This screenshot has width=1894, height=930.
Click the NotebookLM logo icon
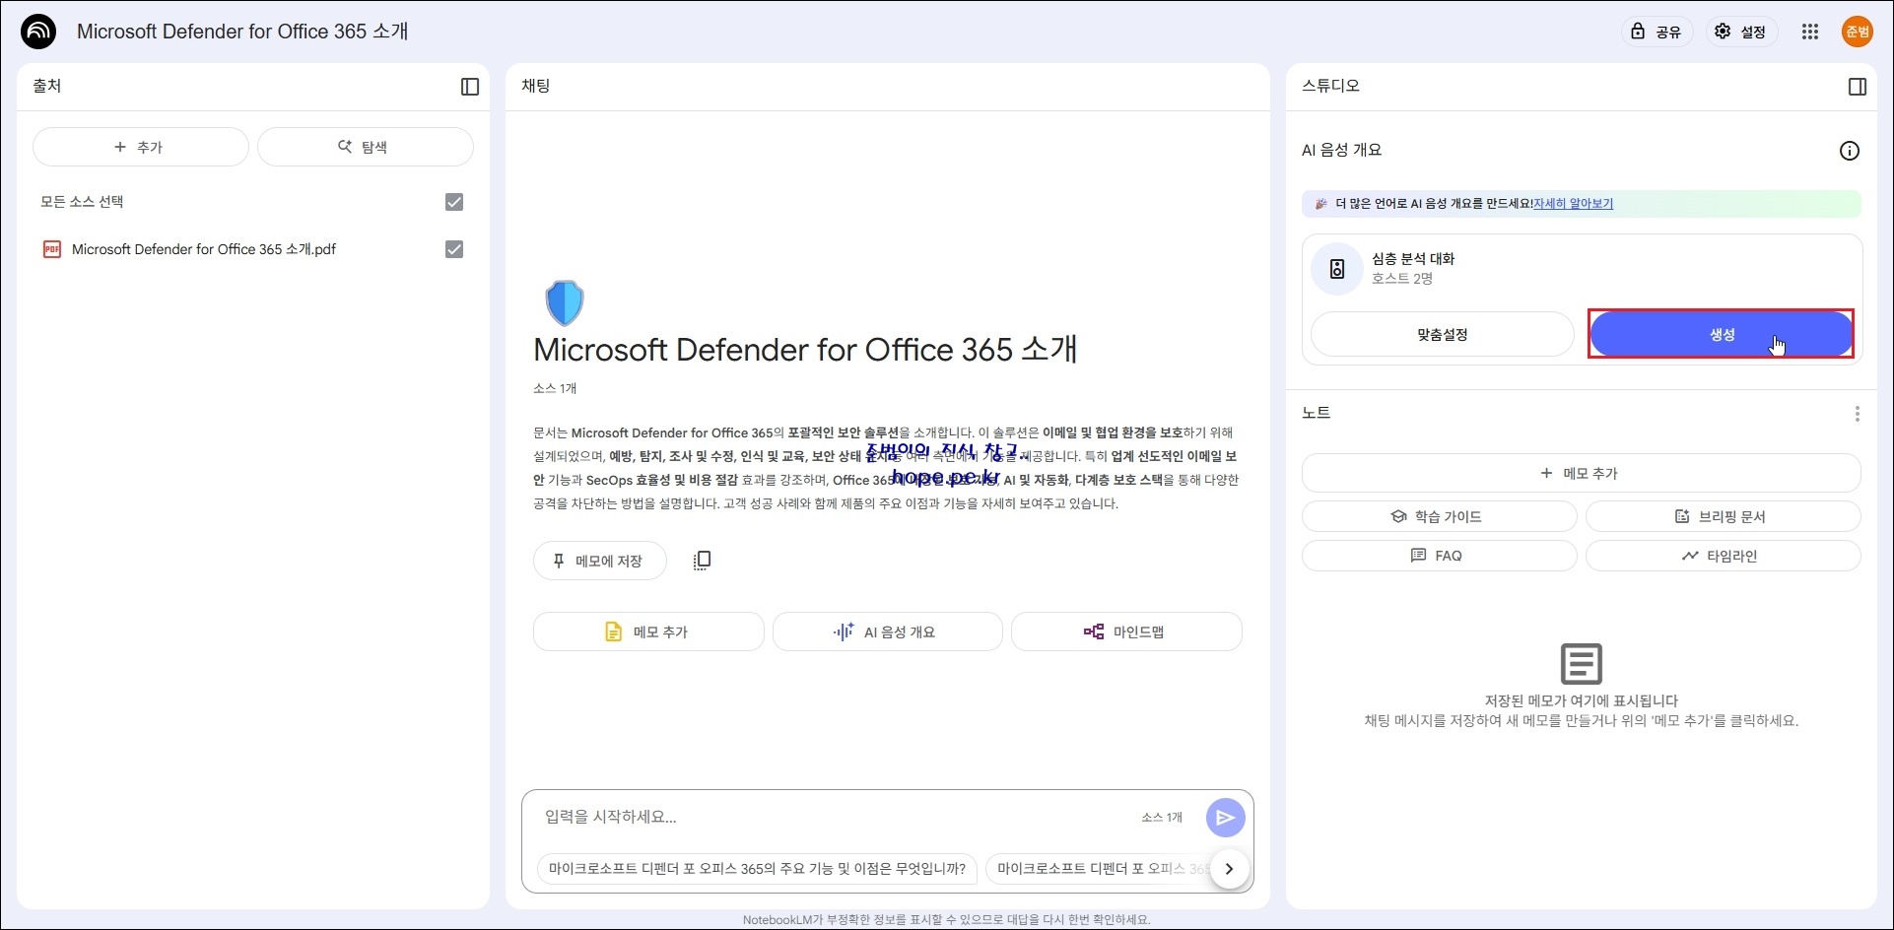coord(38,32)
